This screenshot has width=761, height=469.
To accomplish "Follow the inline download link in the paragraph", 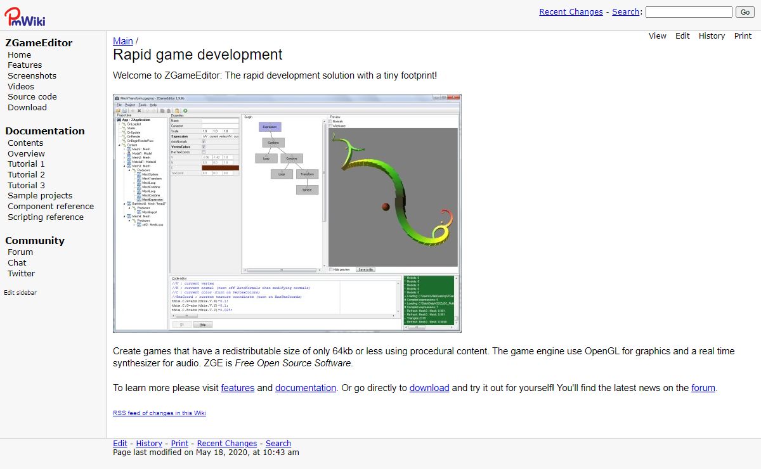I will (x=429, y=388).
